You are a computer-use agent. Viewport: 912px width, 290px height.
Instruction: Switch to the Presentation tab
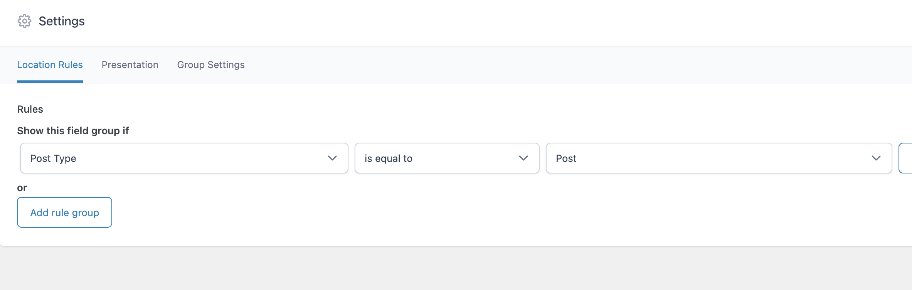[130, 65]
